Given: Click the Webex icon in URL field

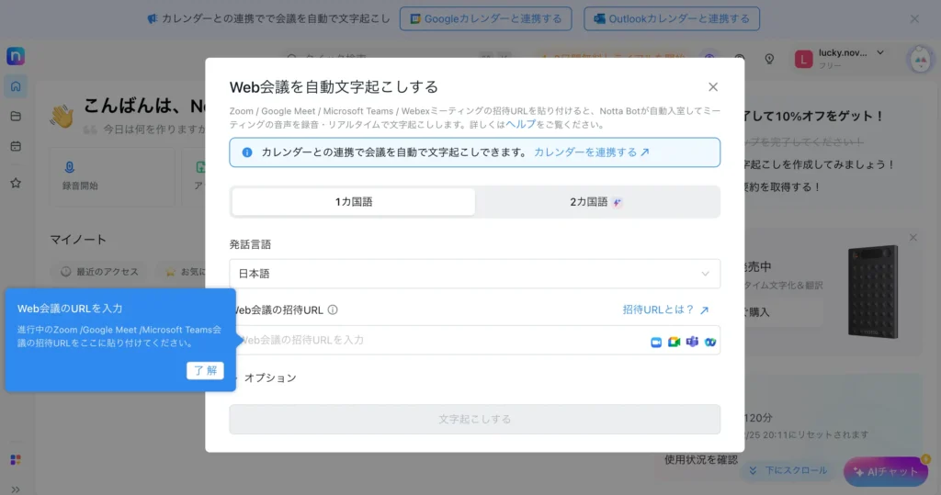Looking at the screenshot, I should [x=710, y=342].
